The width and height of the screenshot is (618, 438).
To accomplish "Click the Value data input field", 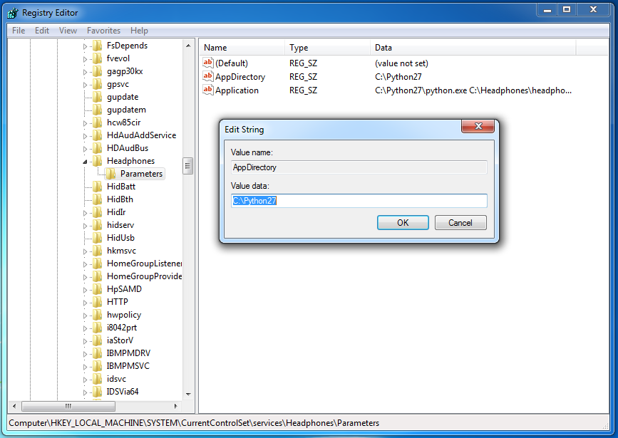I will tap(359, 201).
